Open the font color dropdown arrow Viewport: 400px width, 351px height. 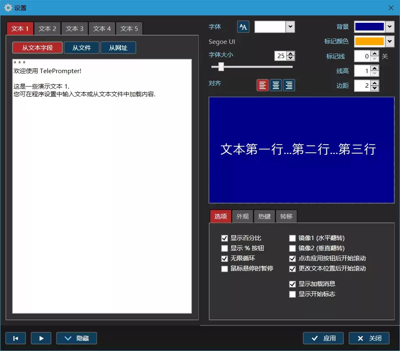[290, 27]
